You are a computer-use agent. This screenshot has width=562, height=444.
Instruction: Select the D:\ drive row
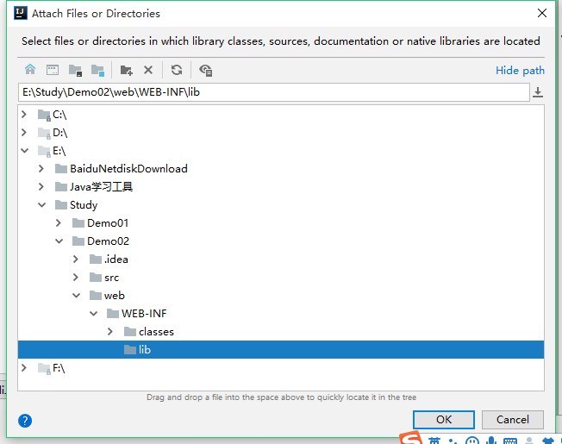[281, 133]
